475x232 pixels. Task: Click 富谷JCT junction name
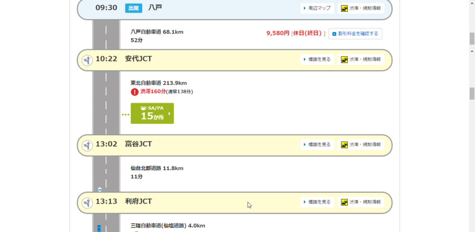[138, 144]
